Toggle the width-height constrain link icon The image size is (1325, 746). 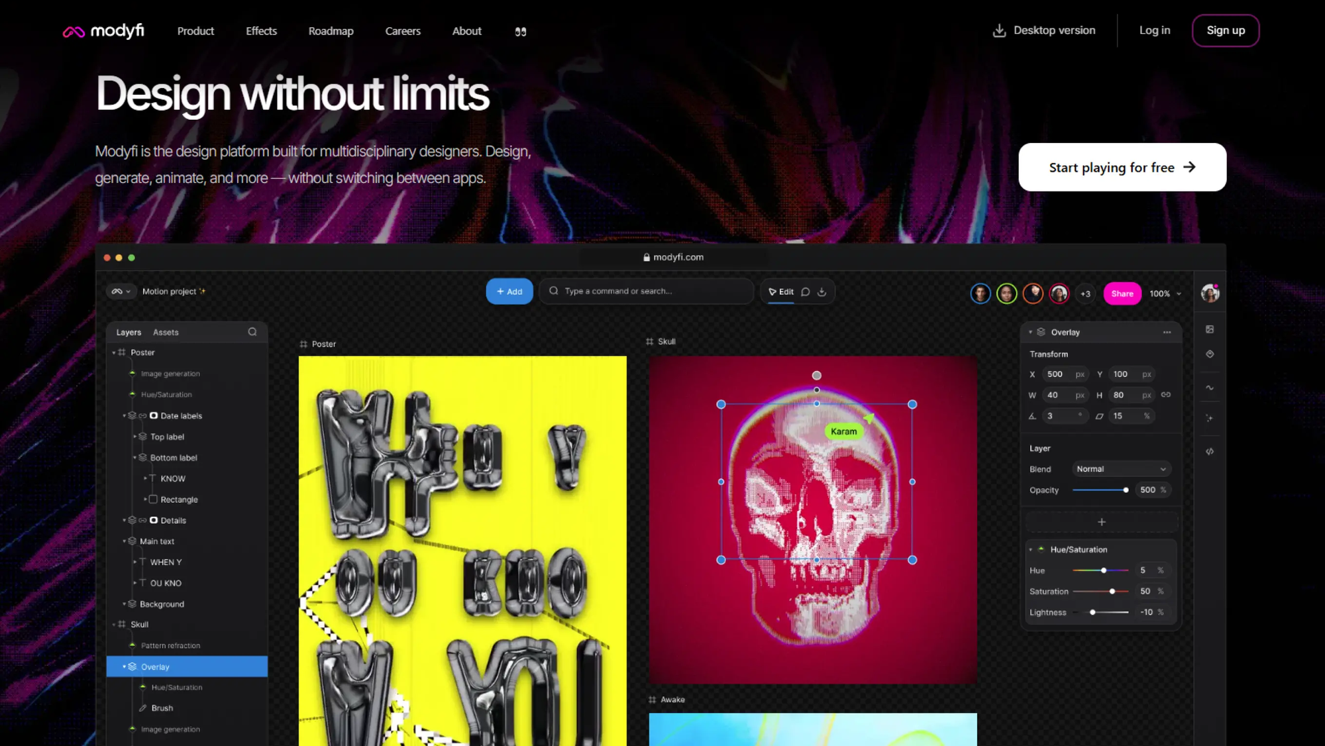pos(1166,395)
